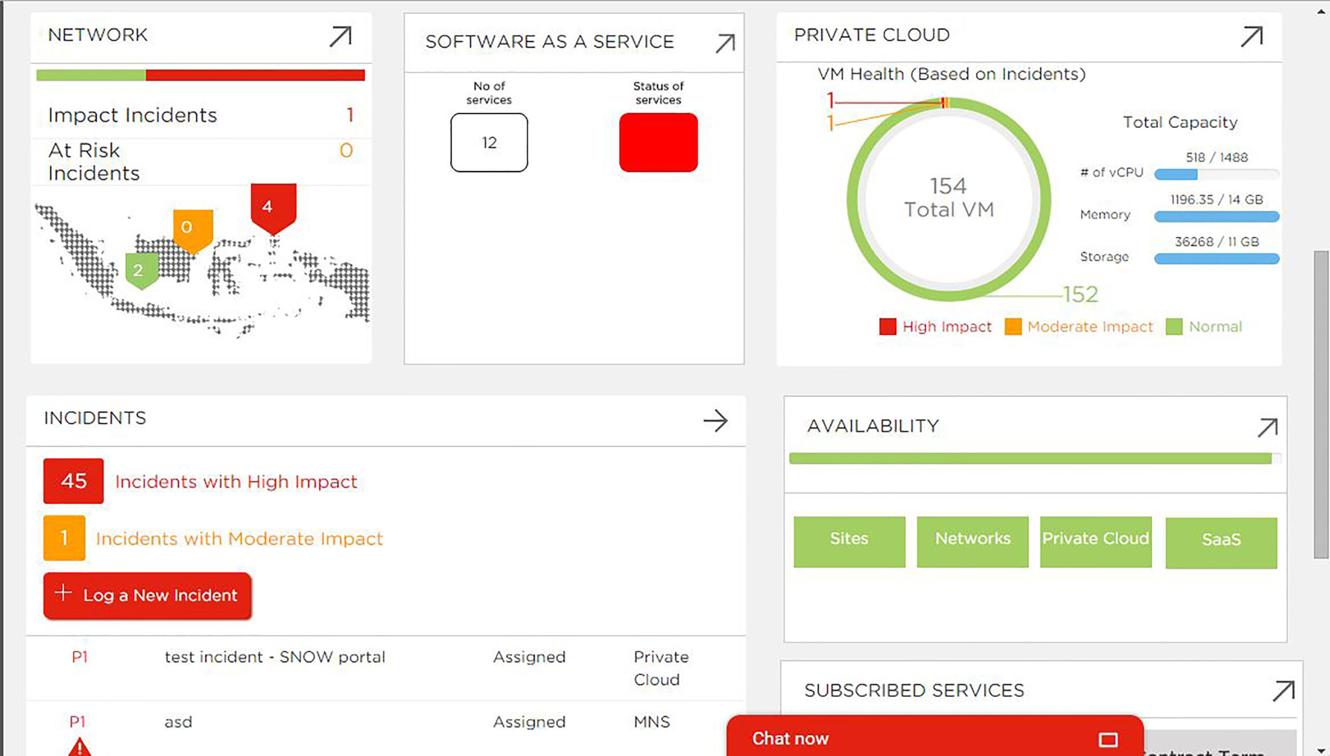The height and width of the screenshot is (756, 1330).
Task: Open Incidents with Moderate Impact link
Action: (x=240, y=538)
